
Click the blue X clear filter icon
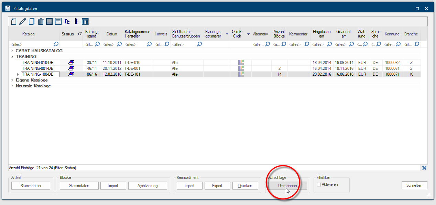424,168
